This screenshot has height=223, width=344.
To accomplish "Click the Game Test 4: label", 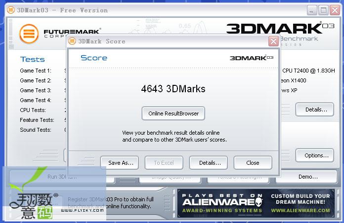I will coord(36,100).
